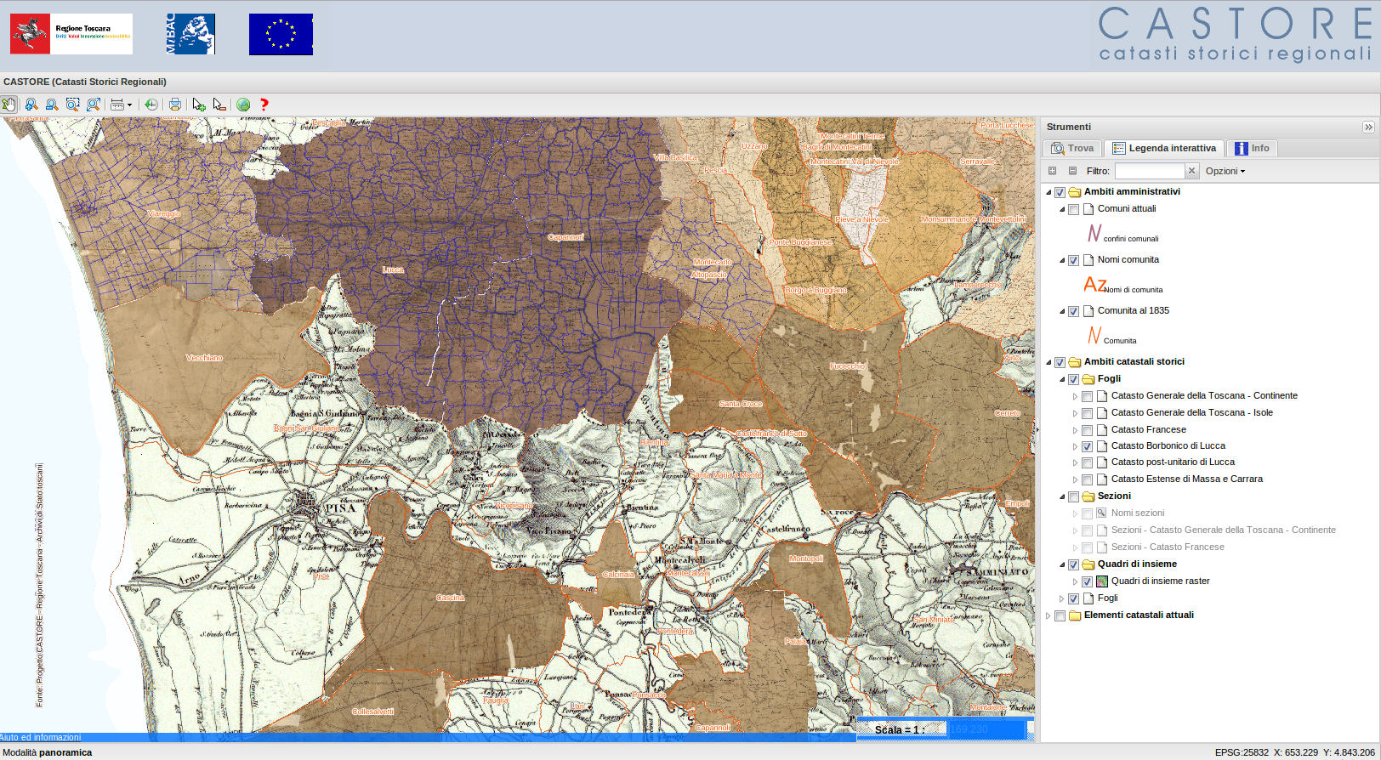Pick the remove-from-selection cursor tool

coord(219,105)
